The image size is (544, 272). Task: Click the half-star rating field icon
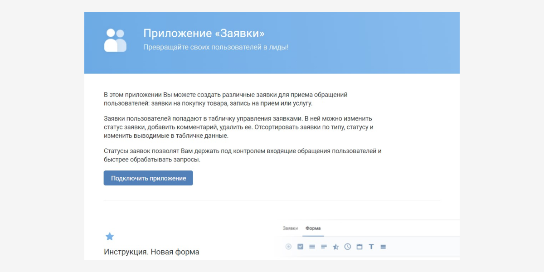[336, 247]
